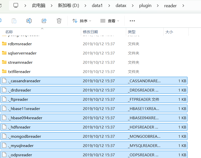Viewport: 201px width, 158px height.
Task: Navigate to plugin in breadcrumb
Action: (x=145, y=5)
